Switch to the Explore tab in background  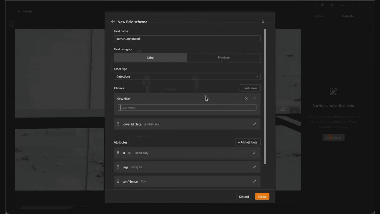(x=319, y=16)
